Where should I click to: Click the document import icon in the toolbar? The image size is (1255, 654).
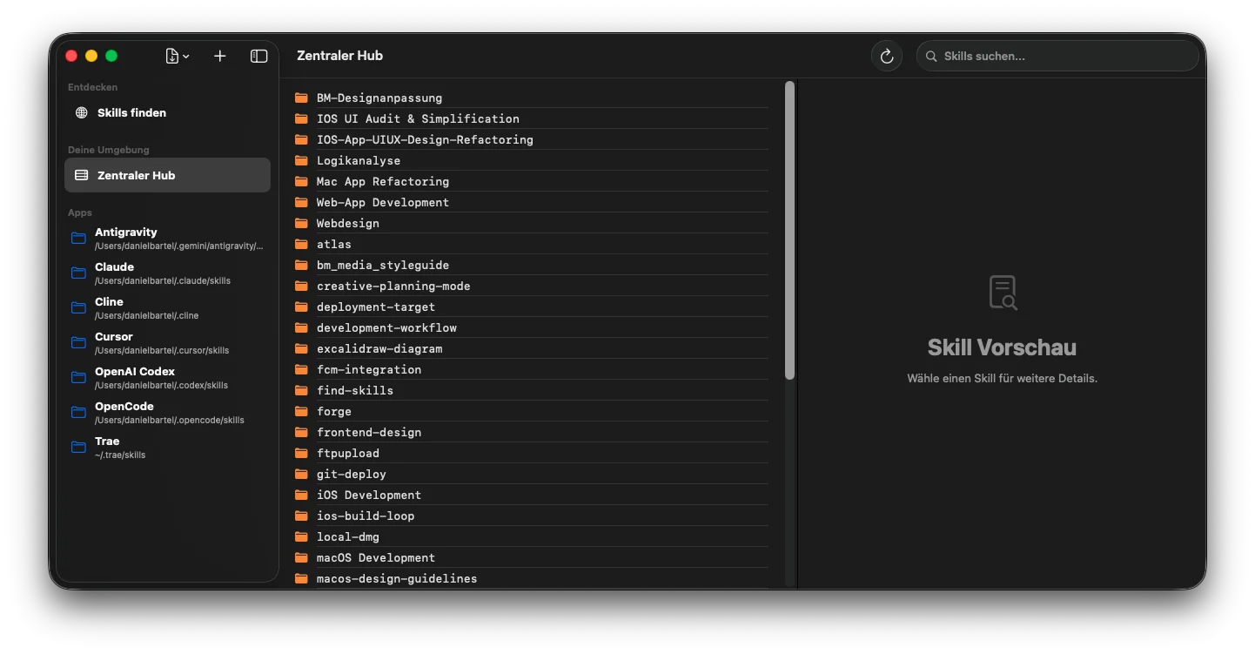pyautogui.click(x=172, y=56)
